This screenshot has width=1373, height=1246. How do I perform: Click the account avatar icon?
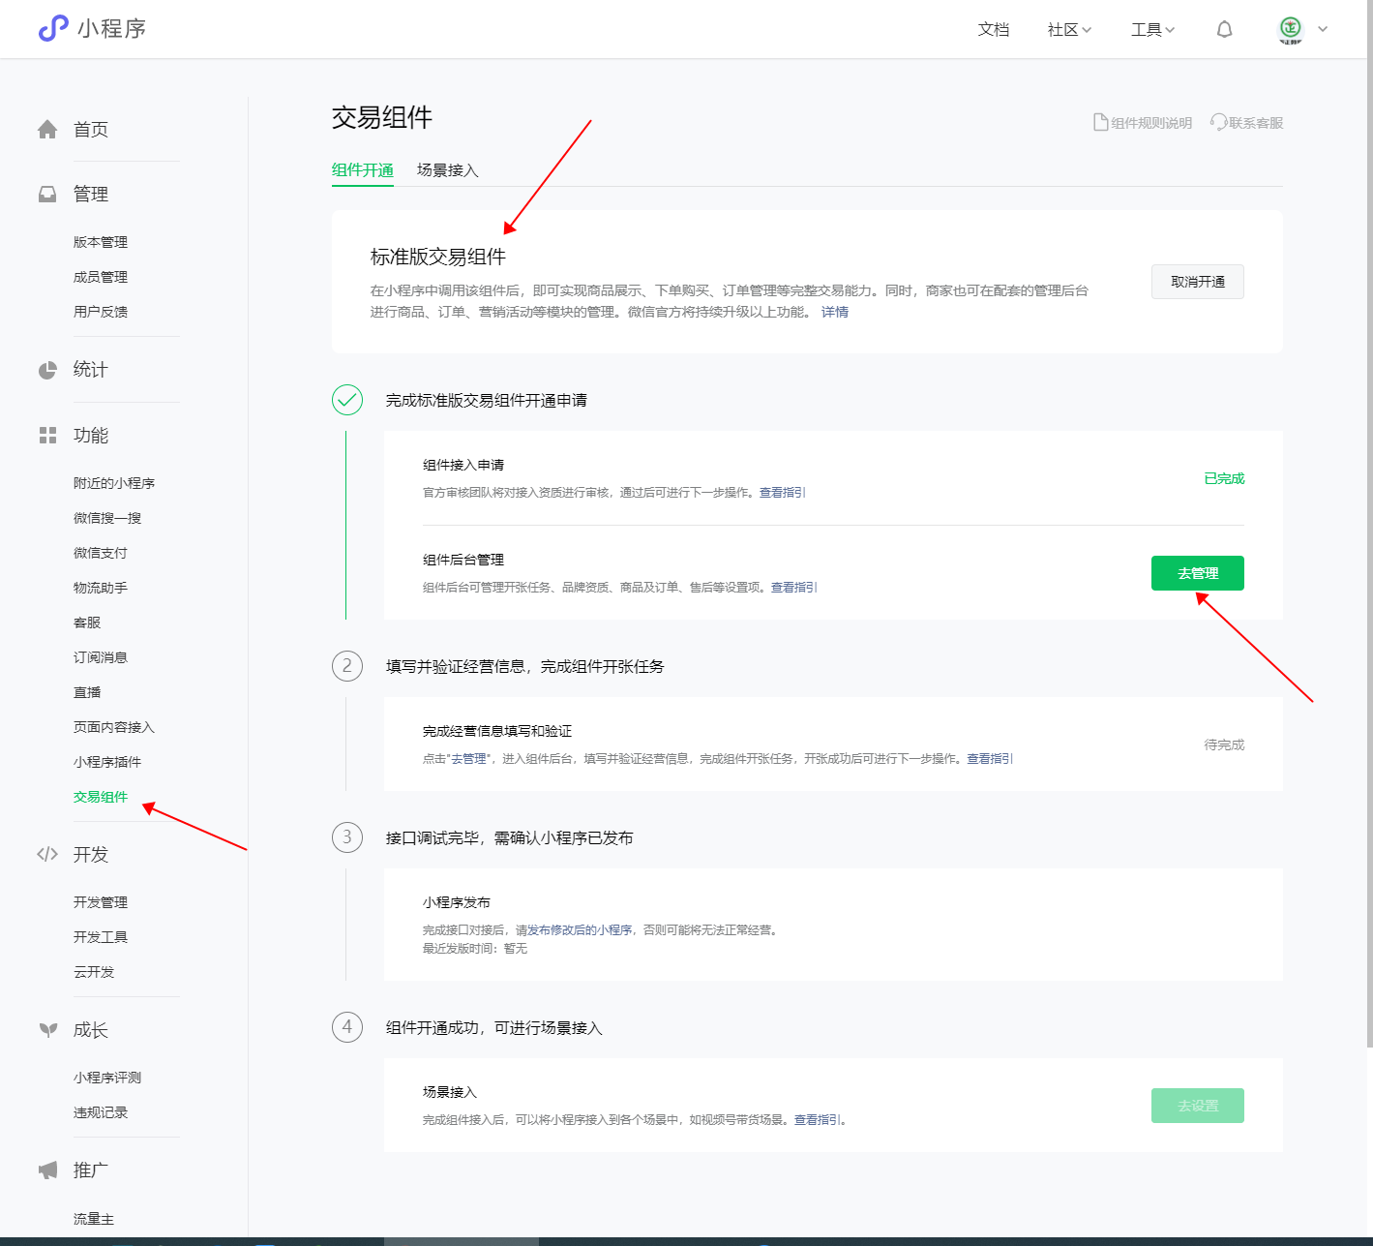coord(1290,29)
